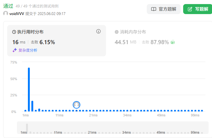Viewport: 212px width, 138px height.
Task: Click the book icon in the 官方题解 button
Action: 154,9
